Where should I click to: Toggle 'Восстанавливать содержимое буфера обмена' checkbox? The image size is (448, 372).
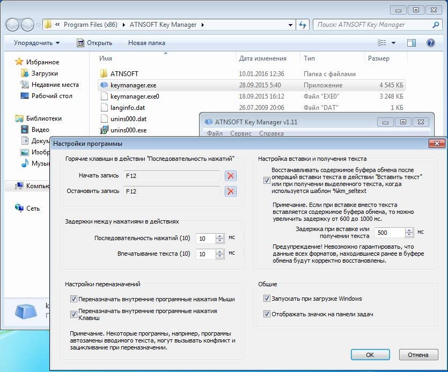coord(267,181)
